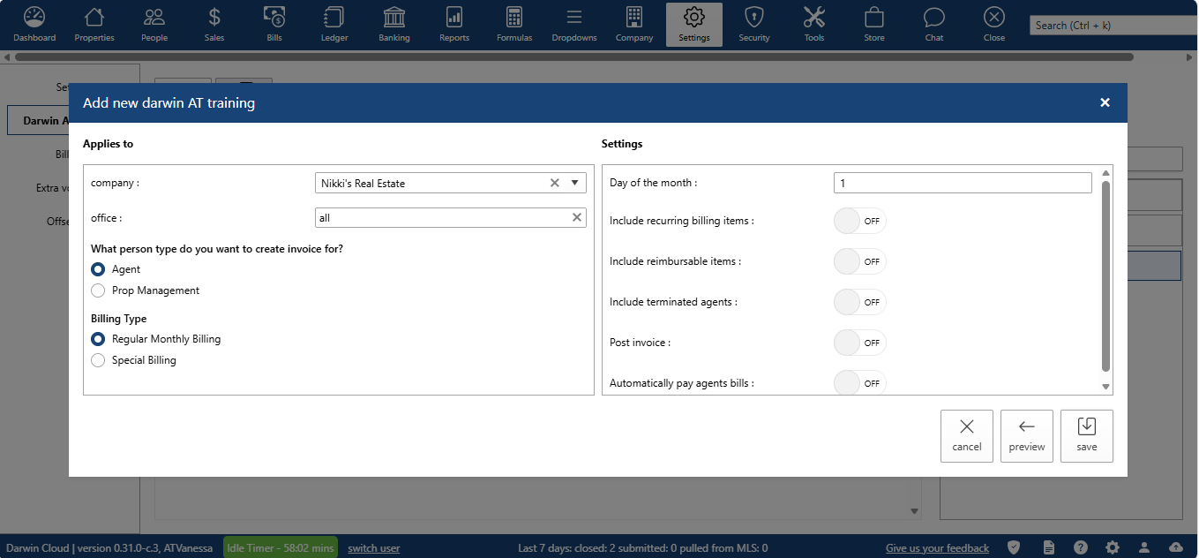
Task: Click the switch user link
Action: (x=373, y=548)
